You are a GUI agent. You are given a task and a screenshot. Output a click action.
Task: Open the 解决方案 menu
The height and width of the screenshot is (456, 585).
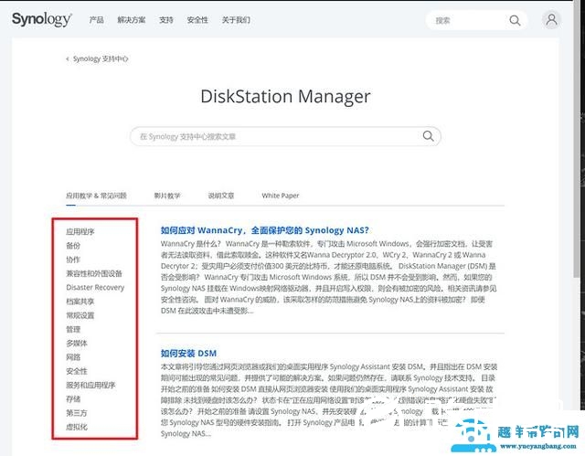tap(132, 20)
